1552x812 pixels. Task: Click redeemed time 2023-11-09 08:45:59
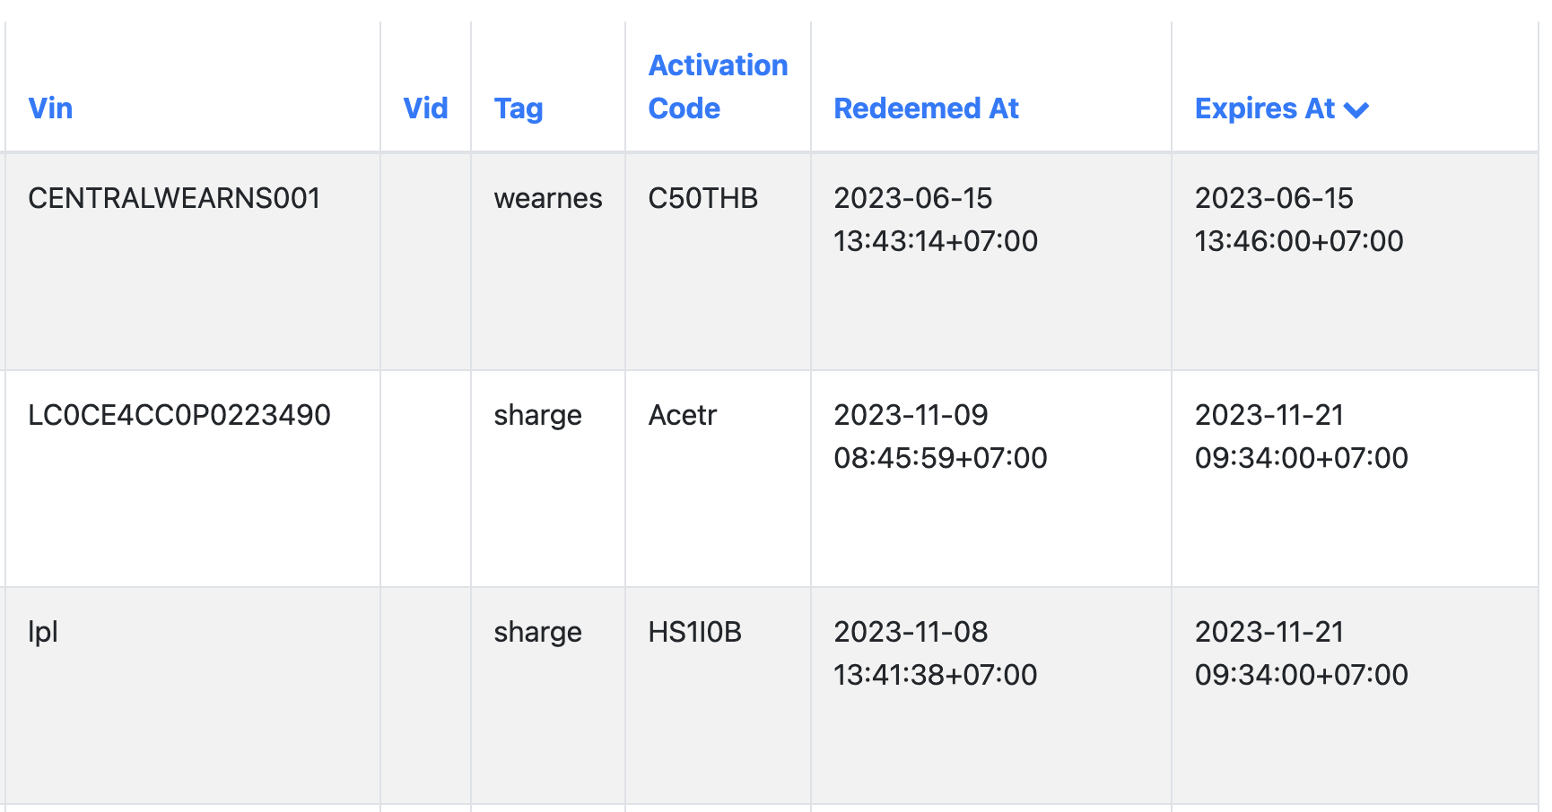(940, 436)
